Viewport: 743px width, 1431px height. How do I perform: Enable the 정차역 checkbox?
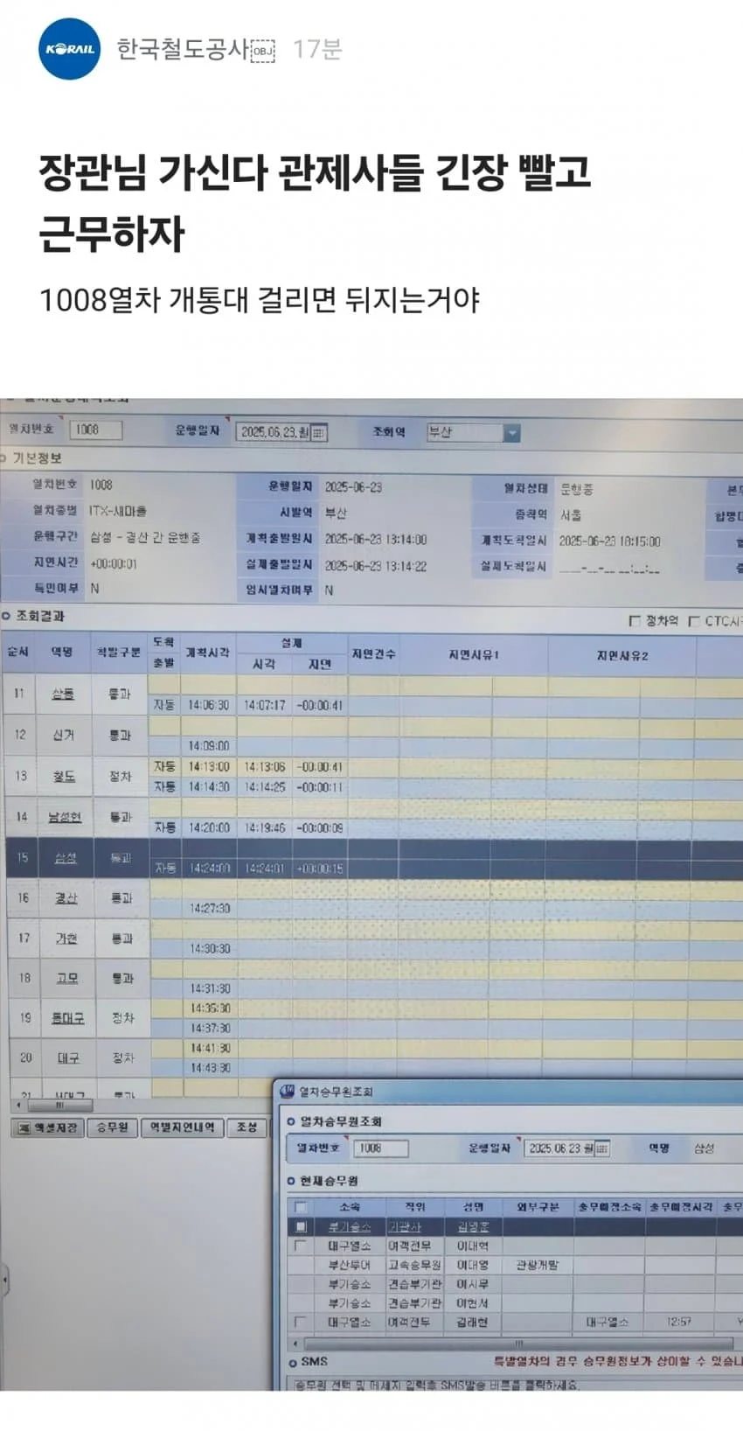click(635, 621)
